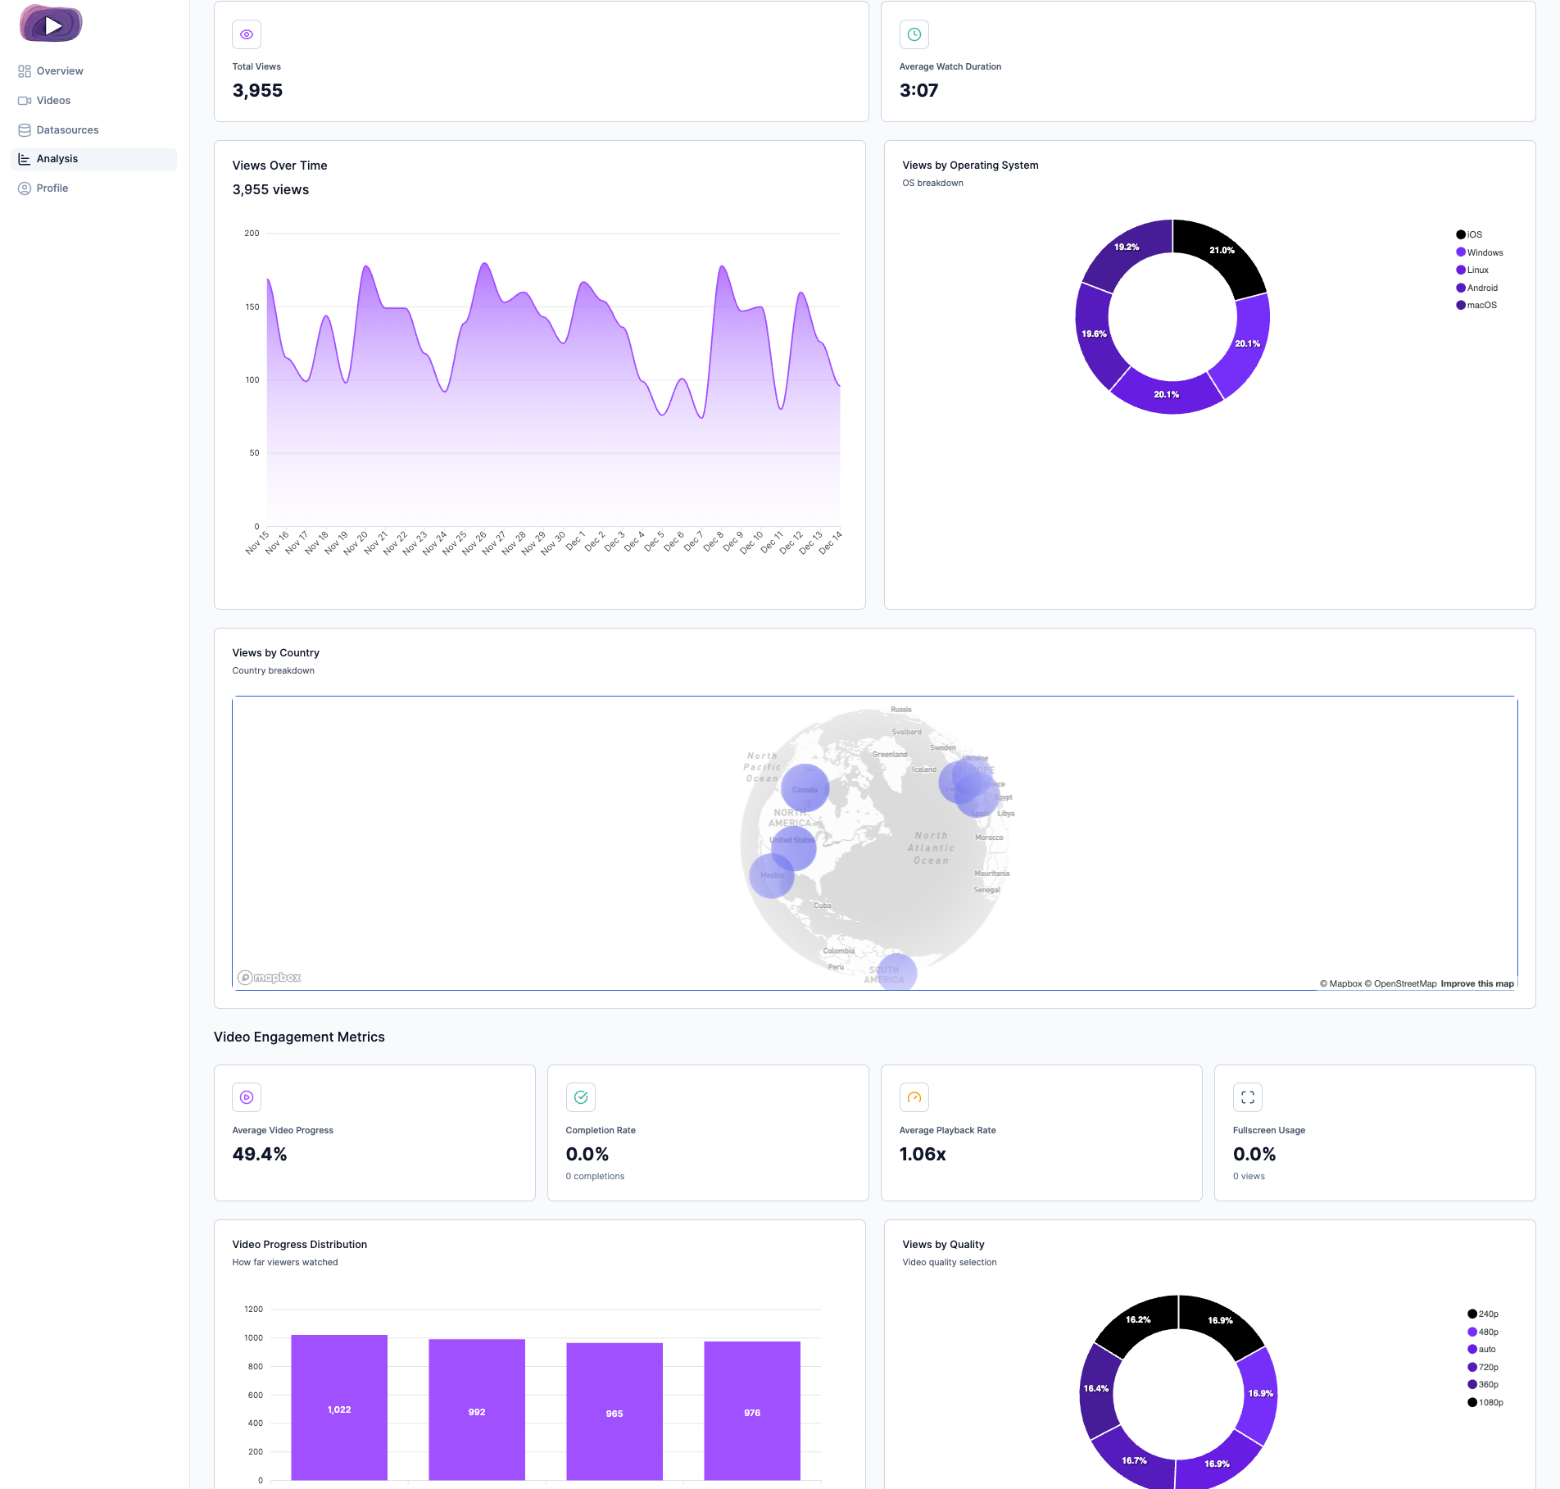Open Datasources via the database icon
1560x1489 pixels.
(x=25, y=129)
